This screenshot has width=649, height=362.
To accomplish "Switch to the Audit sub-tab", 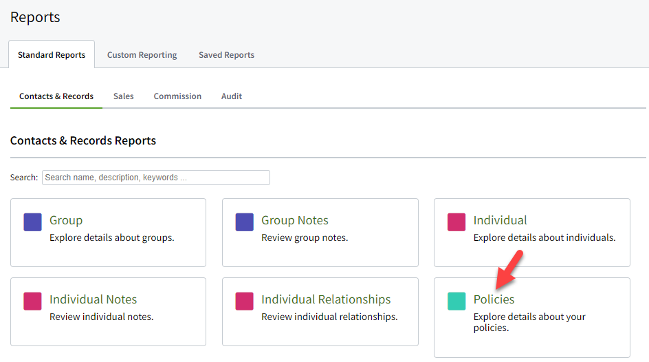I will click(232, 96).
